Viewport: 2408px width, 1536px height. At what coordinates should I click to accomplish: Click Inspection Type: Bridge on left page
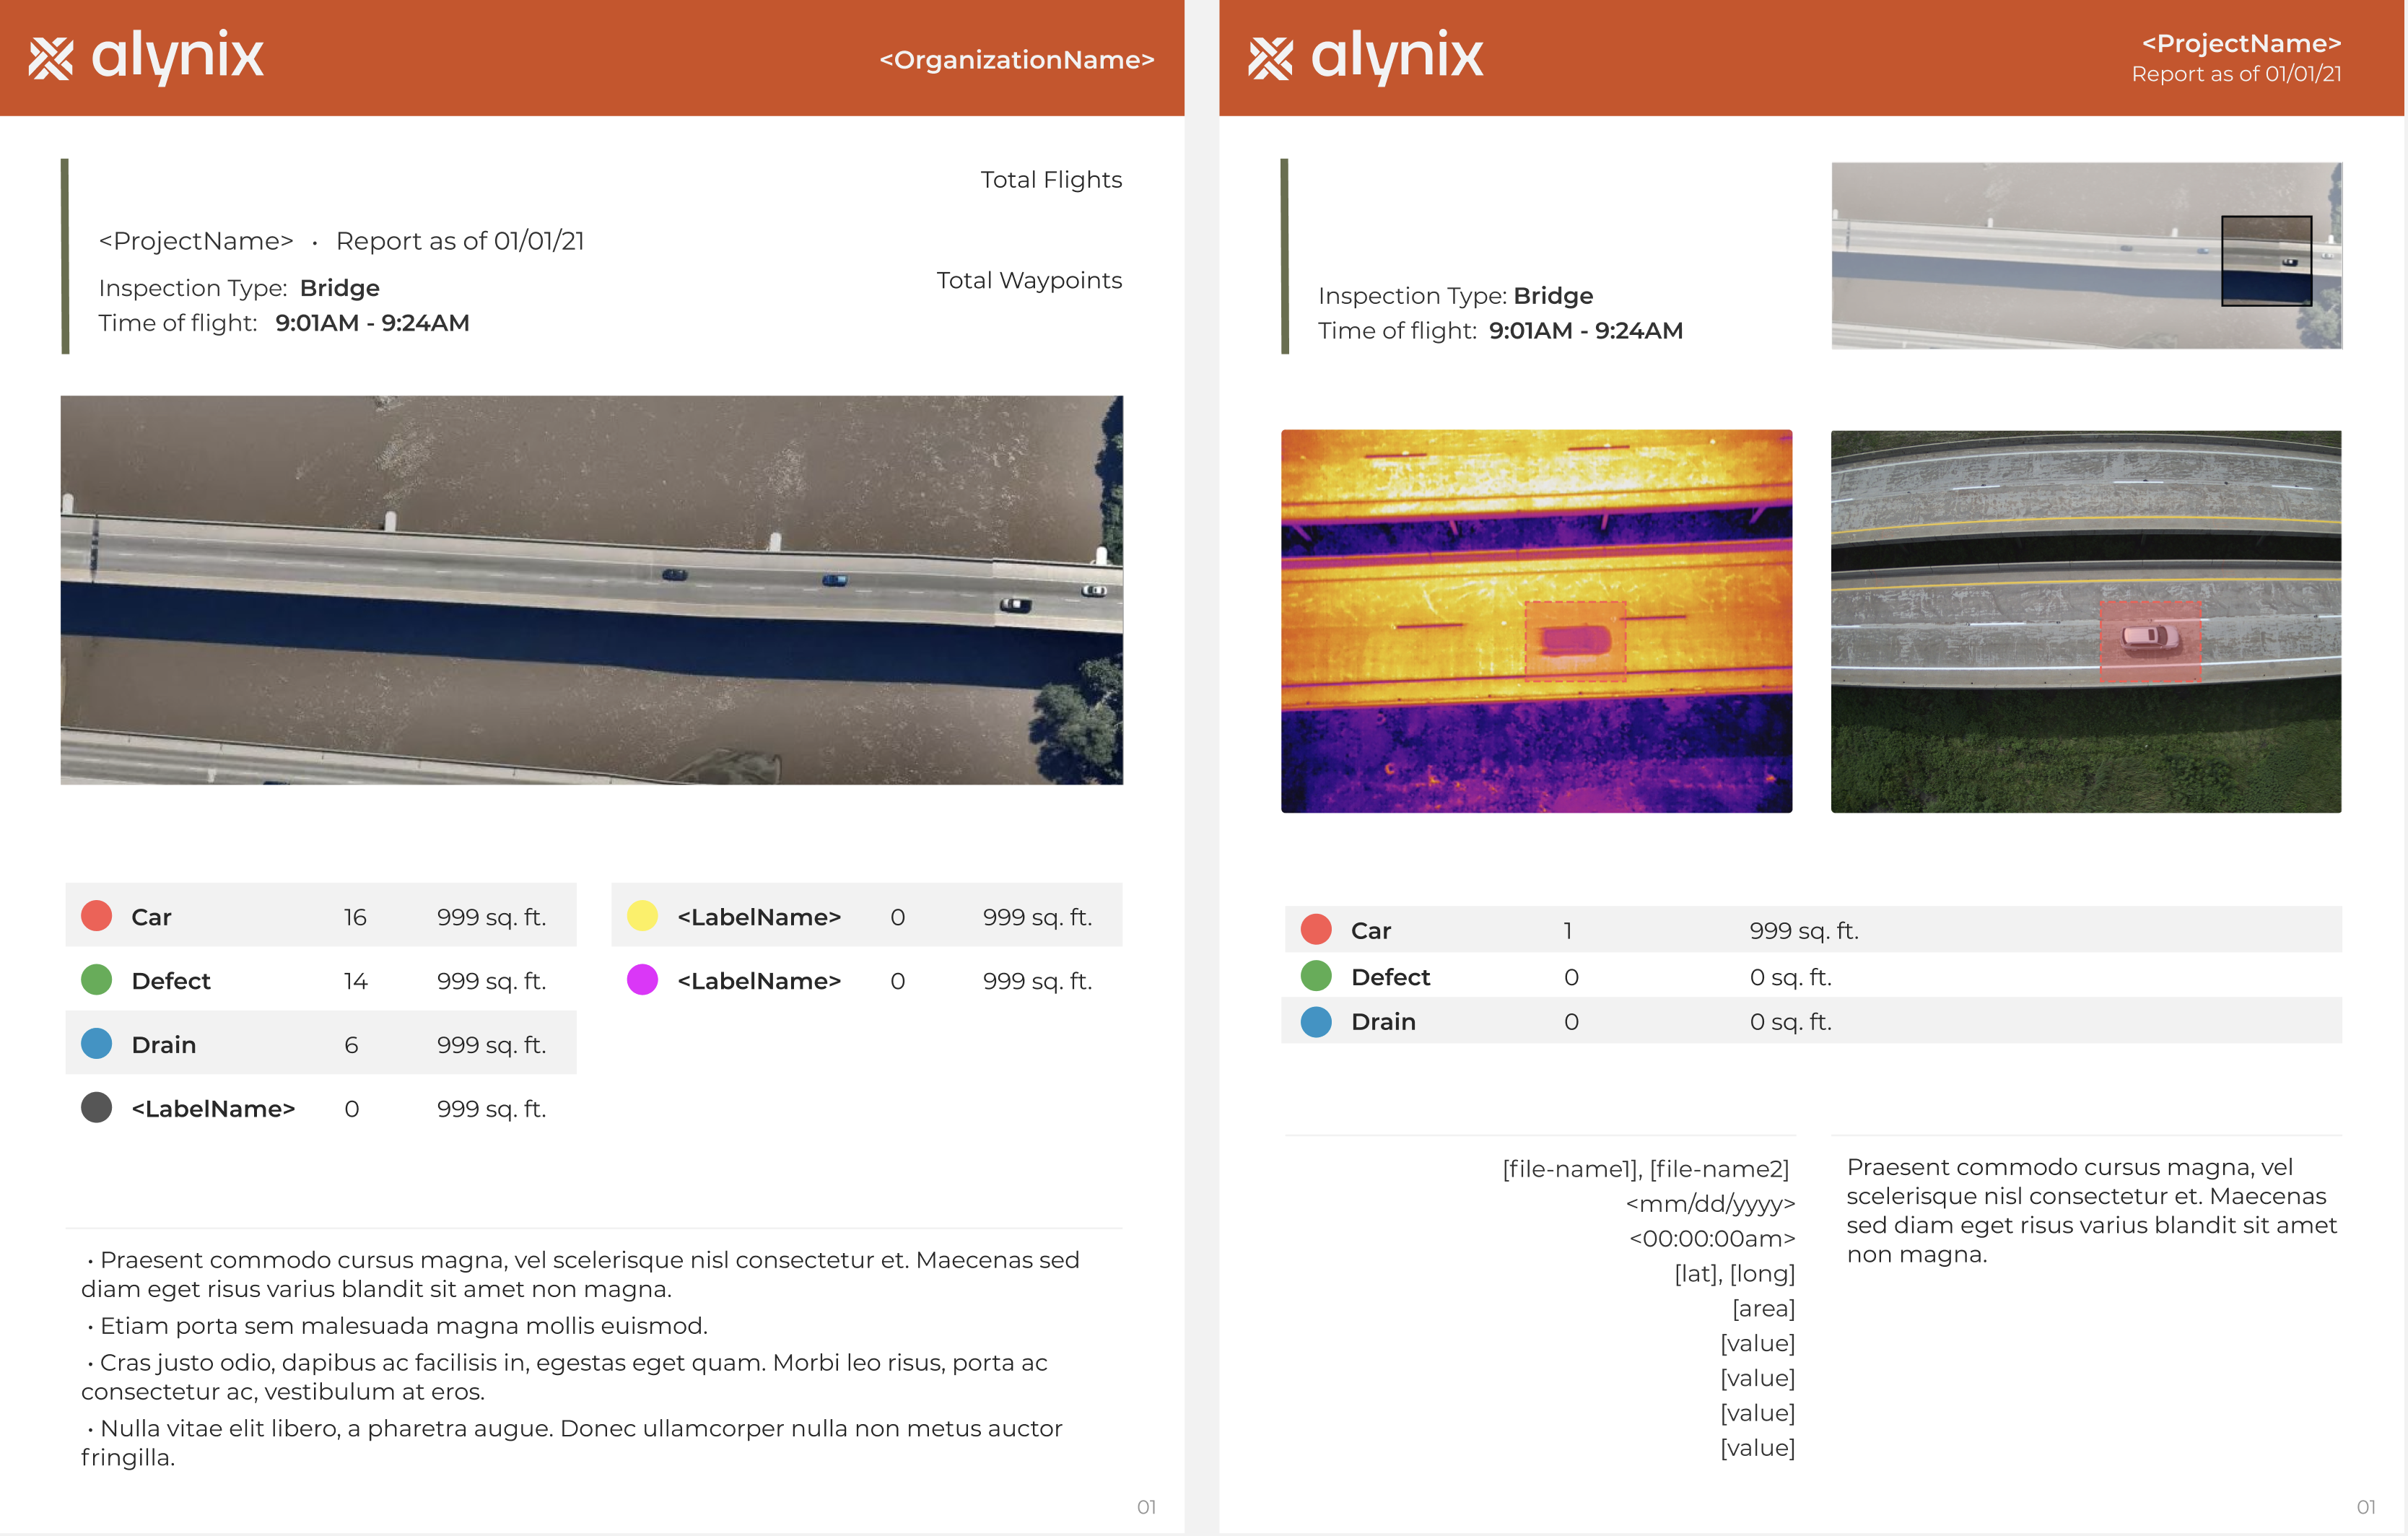[239, 288]
